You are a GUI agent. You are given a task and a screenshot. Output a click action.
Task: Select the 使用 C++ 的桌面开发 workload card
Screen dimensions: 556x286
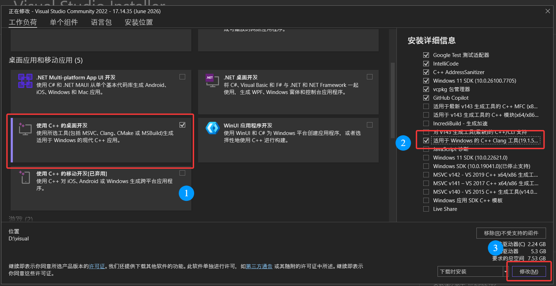pos(101,140)
